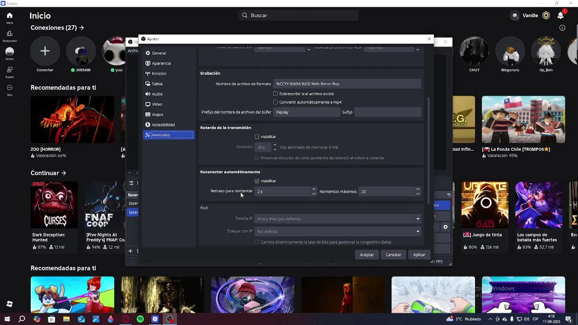Image resolution: width=578 pixels, height=325 pixels.
Task: Open the Apariencia settings category
Action: pos(168,63)
